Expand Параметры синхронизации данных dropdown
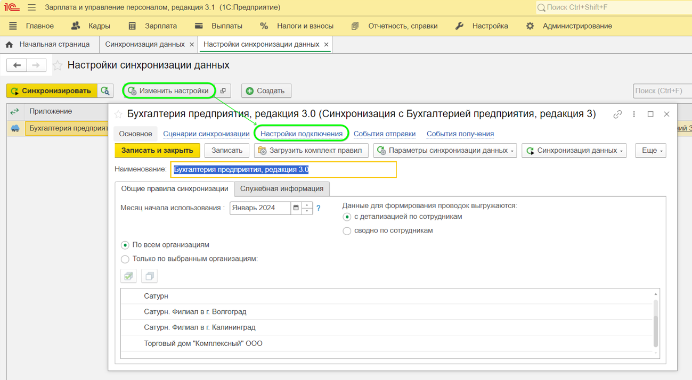 pyautogui.click(x=445, y=151)
